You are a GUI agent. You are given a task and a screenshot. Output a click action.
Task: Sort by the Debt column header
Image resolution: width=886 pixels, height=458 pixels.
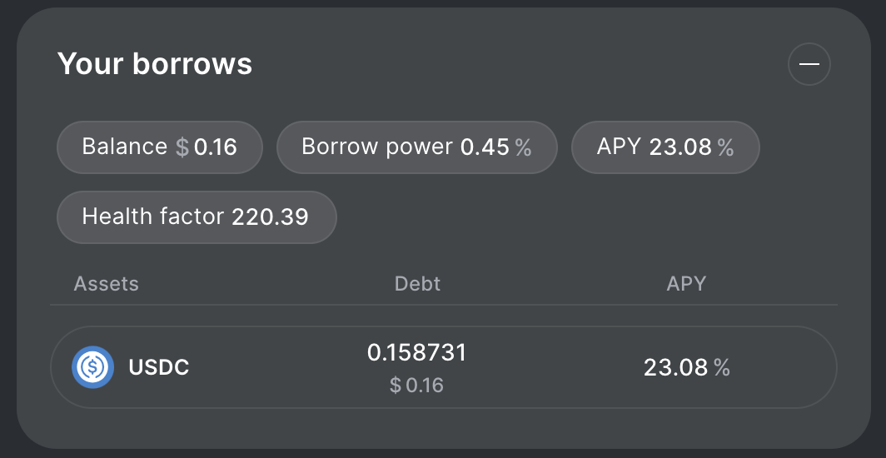[x=417, y=284]
